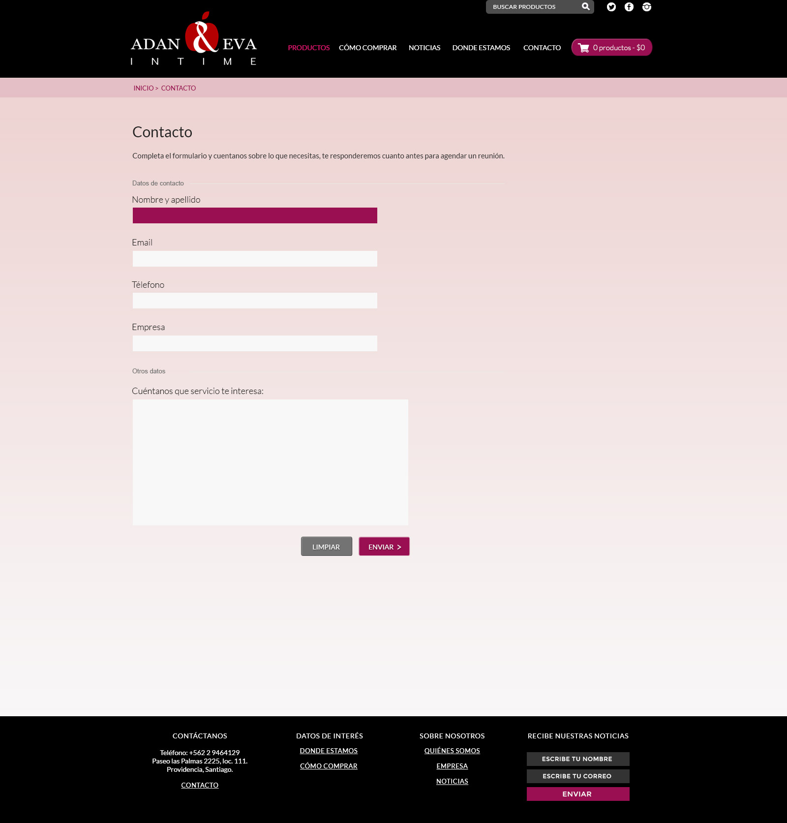The width and height of the screenshot is (787, 823).
Task: Open the Instagram social icon
Action: (646, 7)
